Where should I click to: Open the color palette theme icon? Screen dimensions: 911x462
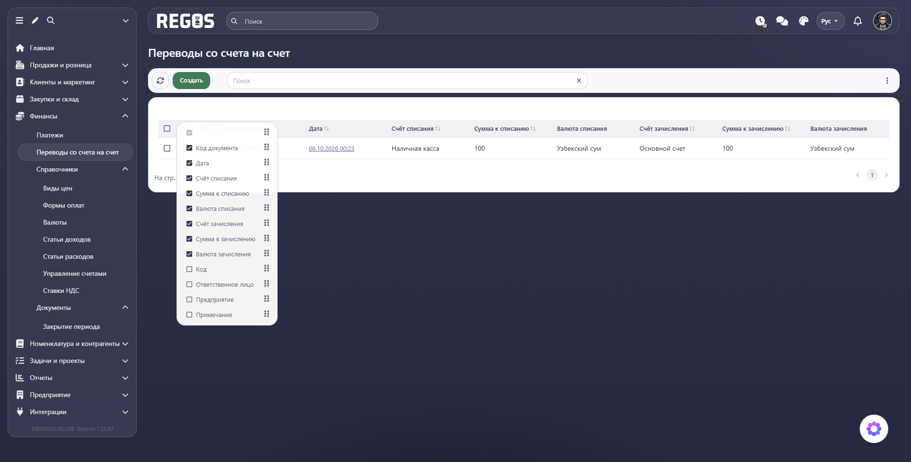[x=804, y=21]
